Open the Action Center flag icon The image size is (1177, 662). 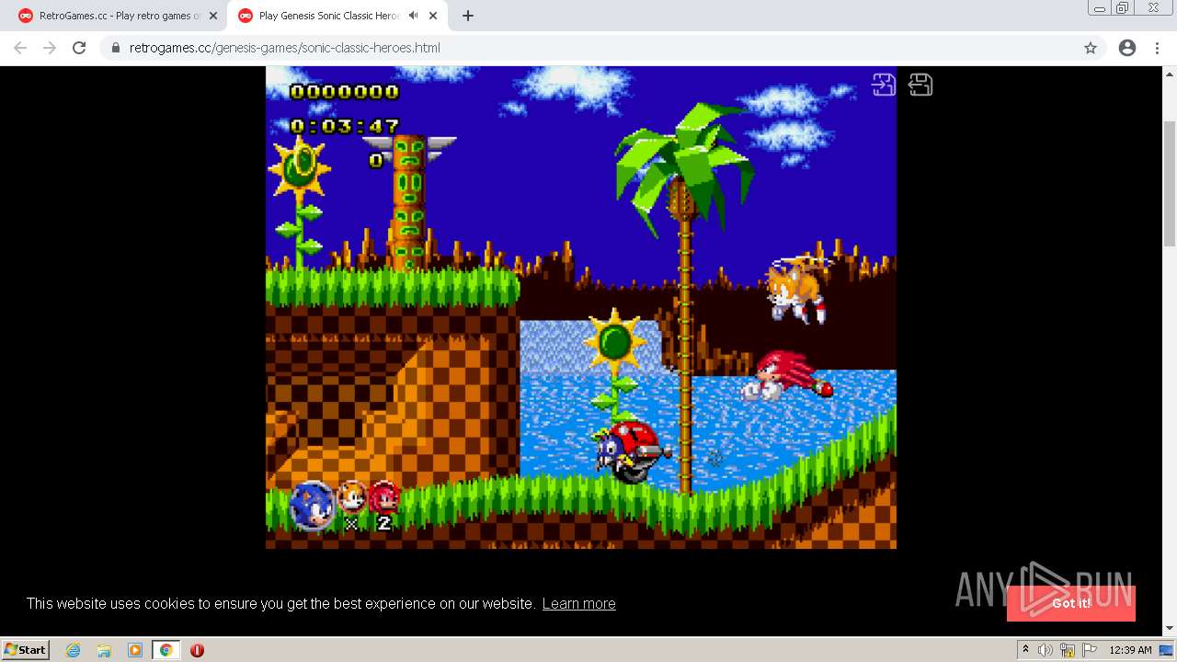click(x=1090, y=650)
